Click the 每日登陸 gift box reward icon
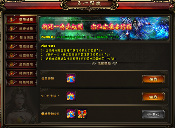Screen dimensions: 175x128 [x=71, y=78]
